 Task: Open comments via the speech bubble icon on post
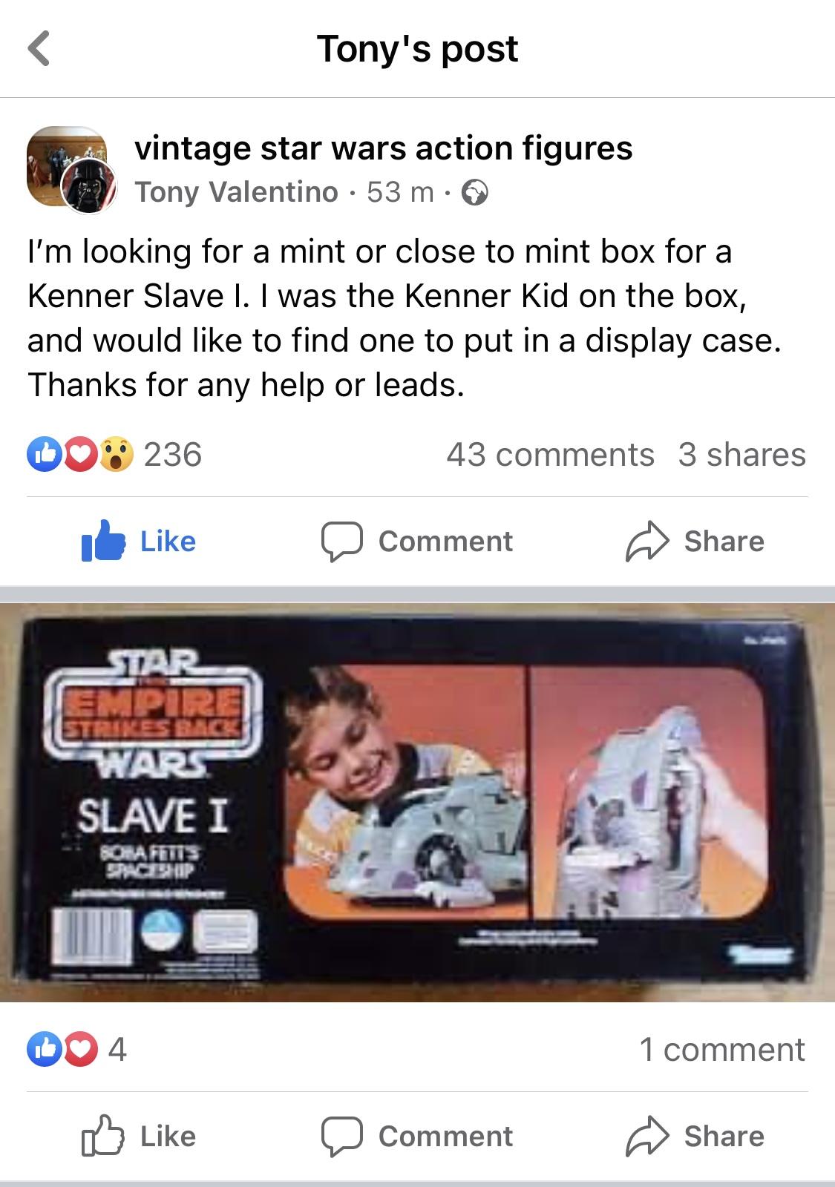[341, 541]
